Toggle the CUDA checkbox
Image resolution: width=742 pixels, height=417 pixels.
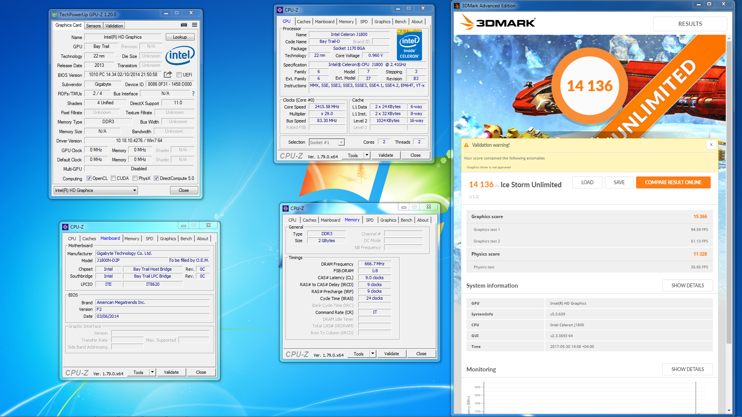114,178
